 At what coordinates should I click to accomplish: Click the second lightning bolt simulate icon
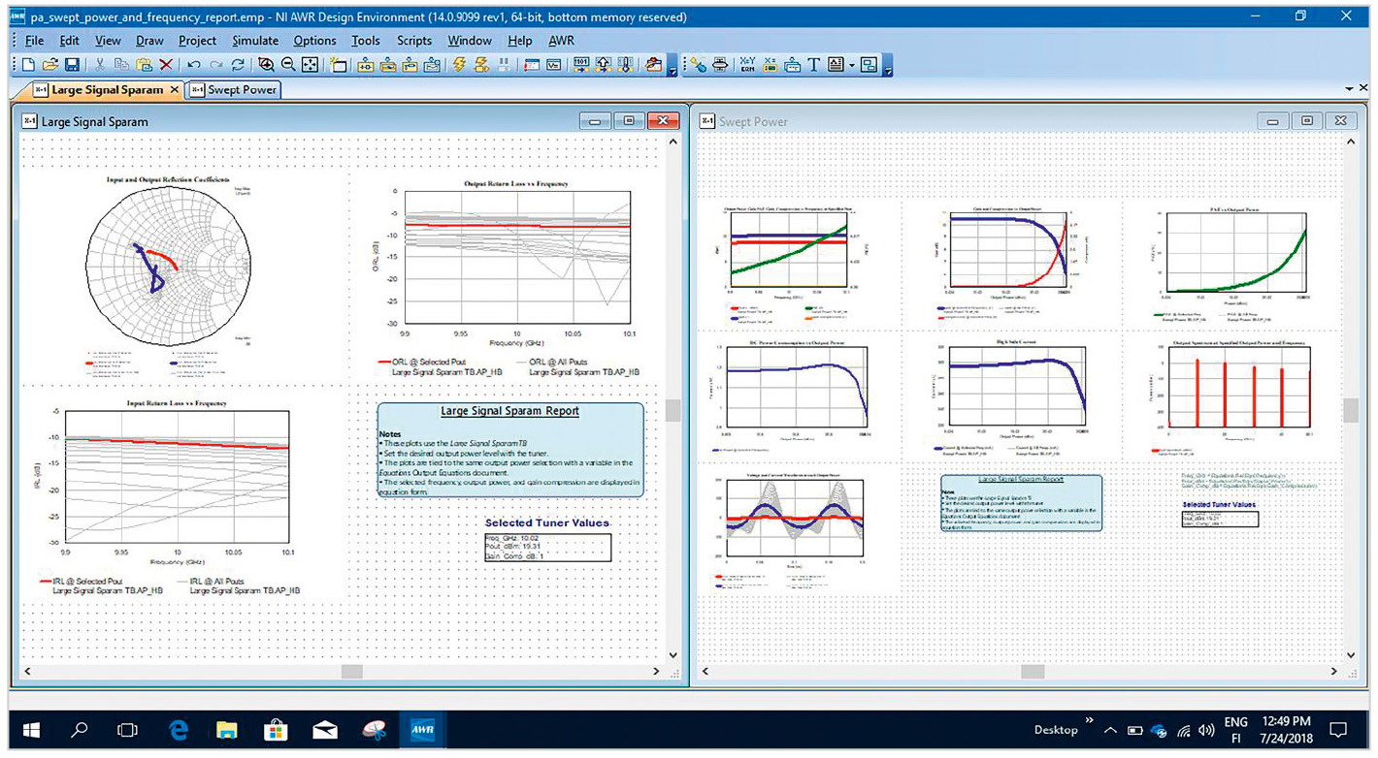coord(481,65)
